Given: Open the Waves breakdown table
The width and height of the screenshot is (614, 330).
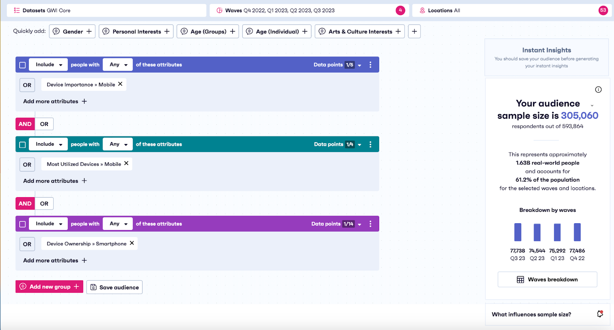Looking at the screenshot, I should click(x=547, y=279).
